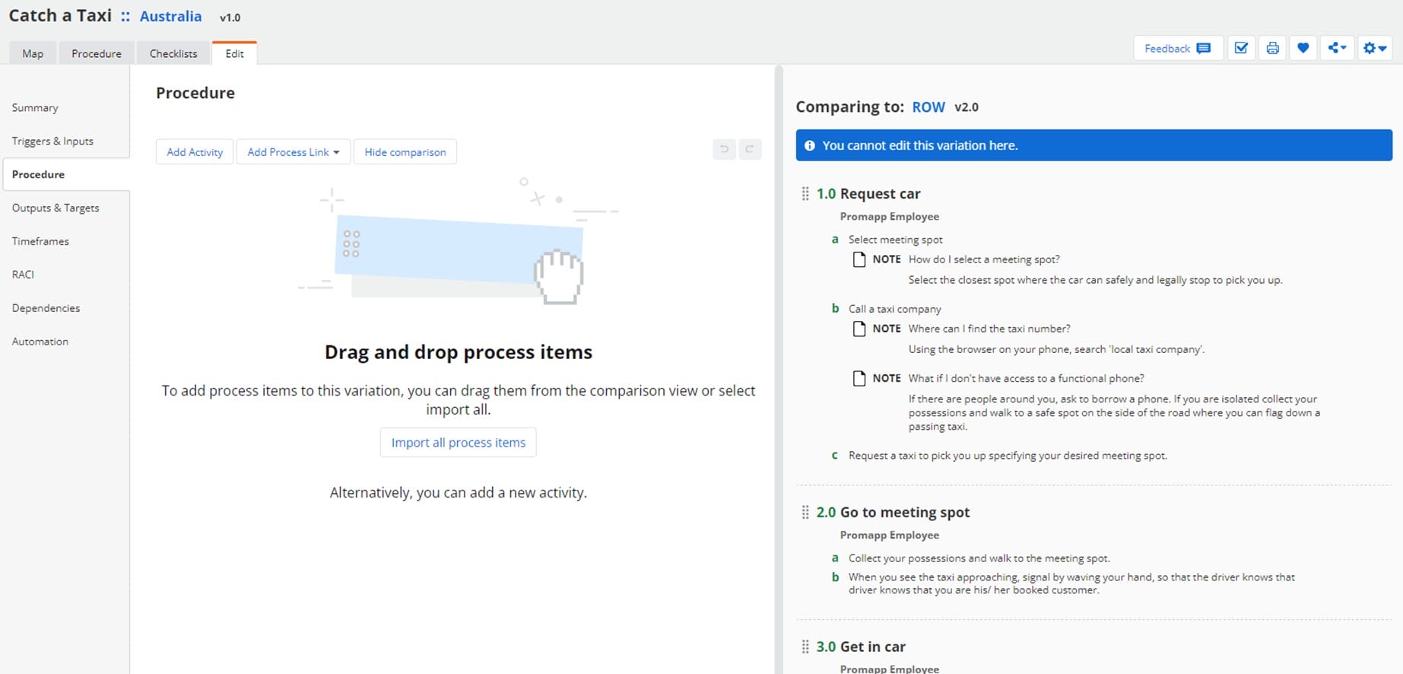Expand the Add Process Link dropdown
The width and height of the screenshot is (1403, 674).
(293, 152)
